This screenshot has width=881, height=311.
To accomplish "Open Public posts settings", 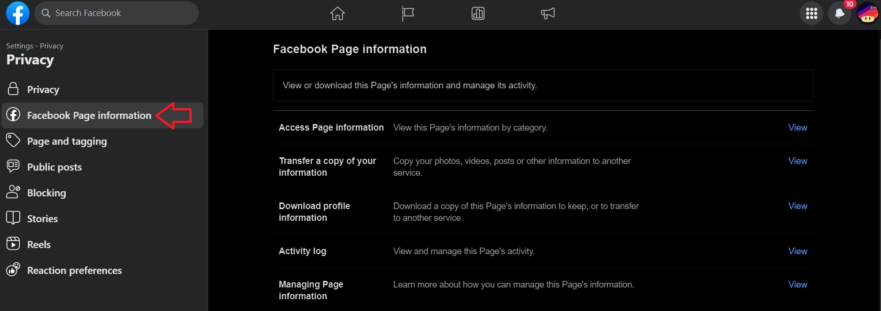I will (x=102, y=167).
